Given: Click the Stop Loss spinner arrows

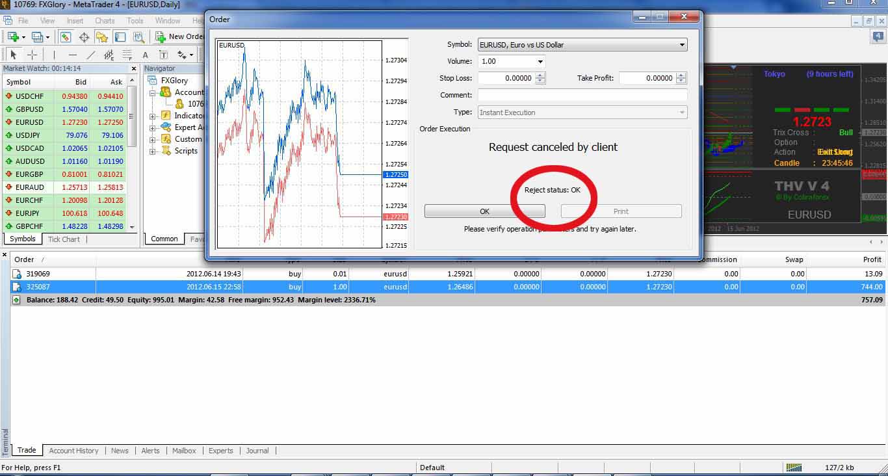Looking at the screenshot, I should click(x=540, y=78).
